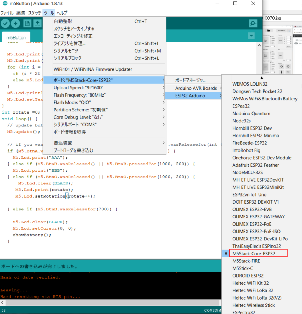302x314 pixels.
Task: Select Heltec WiFi Kit 32 board
Action: pyautogui.click(x=262, y=283)
